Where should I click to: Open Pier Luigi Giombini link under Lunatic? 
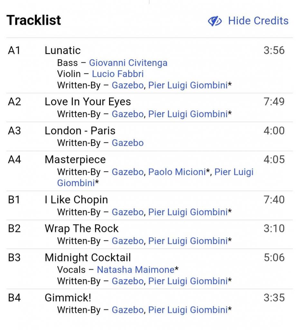coord(188,85)
